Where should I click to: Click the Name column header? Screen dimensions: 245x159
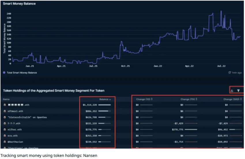6,99
